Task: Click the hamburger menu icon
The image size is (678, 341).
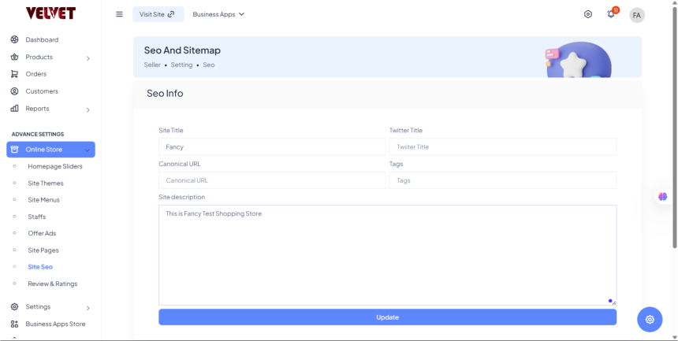Action: 119,14
